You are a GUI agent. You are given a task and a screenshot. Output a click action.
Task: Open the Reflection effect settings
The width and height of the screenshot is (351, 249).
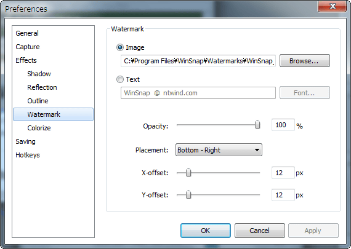coord(42,87)
